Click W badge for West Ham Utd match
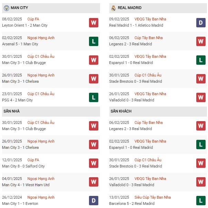208x208 pixels. pos(93,182)
